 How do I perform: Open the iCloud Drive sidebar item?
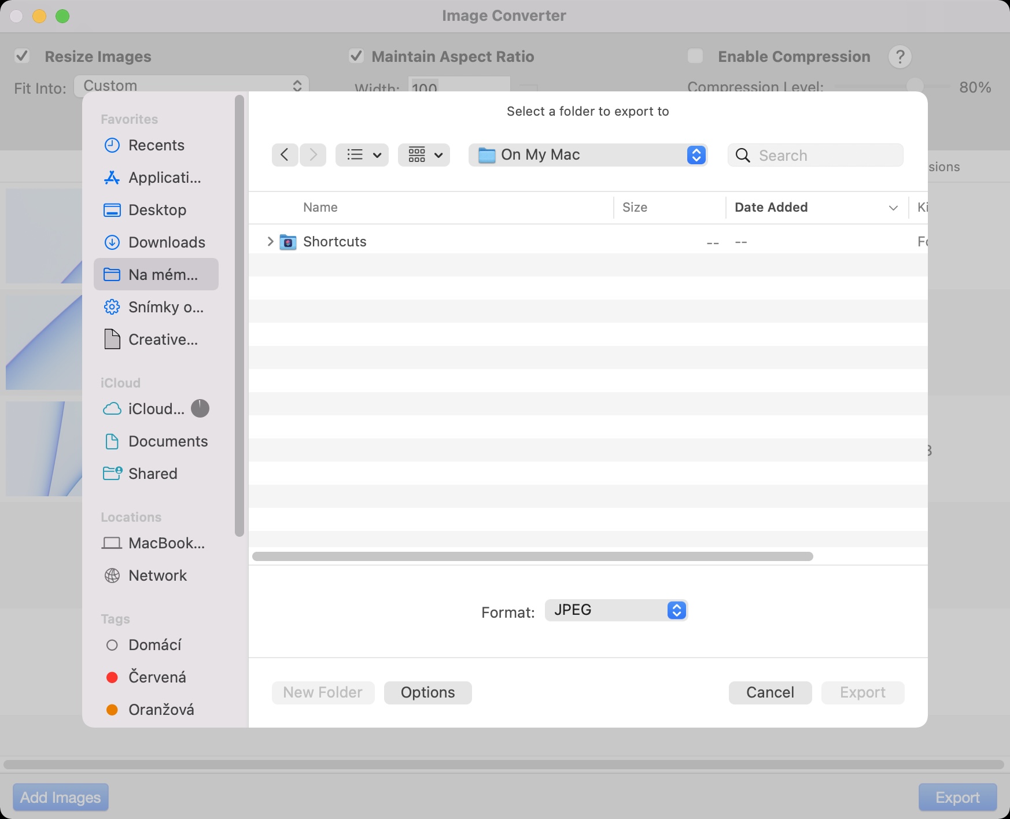click(156, 409)
